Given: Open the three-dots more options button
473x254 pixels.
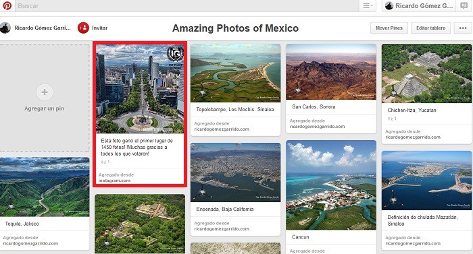Looking at the screenshot, I should click(463, 28).
